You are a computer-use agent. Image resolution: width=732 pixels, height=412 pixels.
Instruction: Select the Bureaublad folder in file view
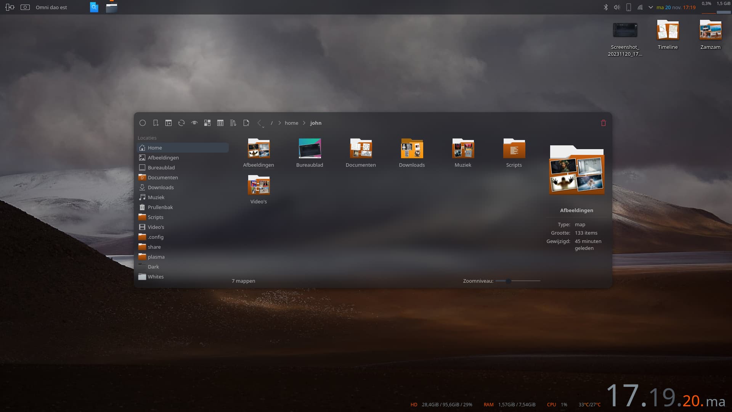pyautogui.click(x=310, y=153)
